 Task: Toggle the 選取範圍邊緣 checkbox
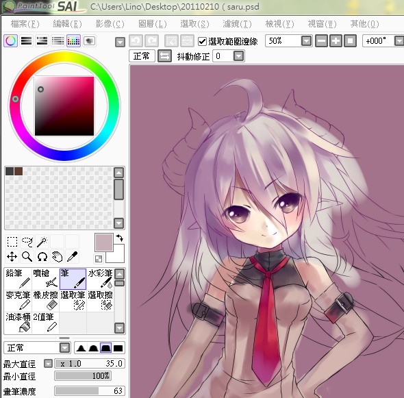[202, 41]
